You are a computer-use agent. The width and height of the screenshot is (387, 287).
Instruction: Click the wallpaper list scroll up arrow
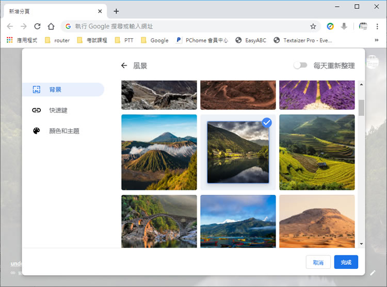tap(361, 85)
